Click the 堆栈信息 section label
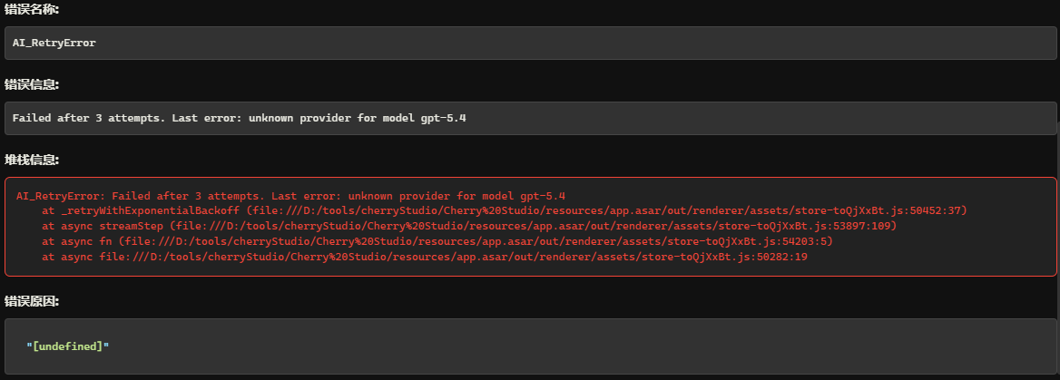The height and width of the screenshot is (380, 1060). tap(31, 161)
